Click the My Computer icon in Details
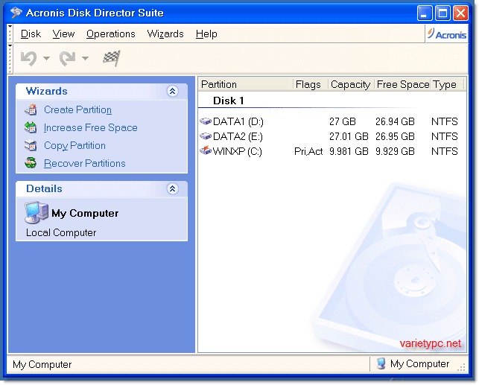 37,212
